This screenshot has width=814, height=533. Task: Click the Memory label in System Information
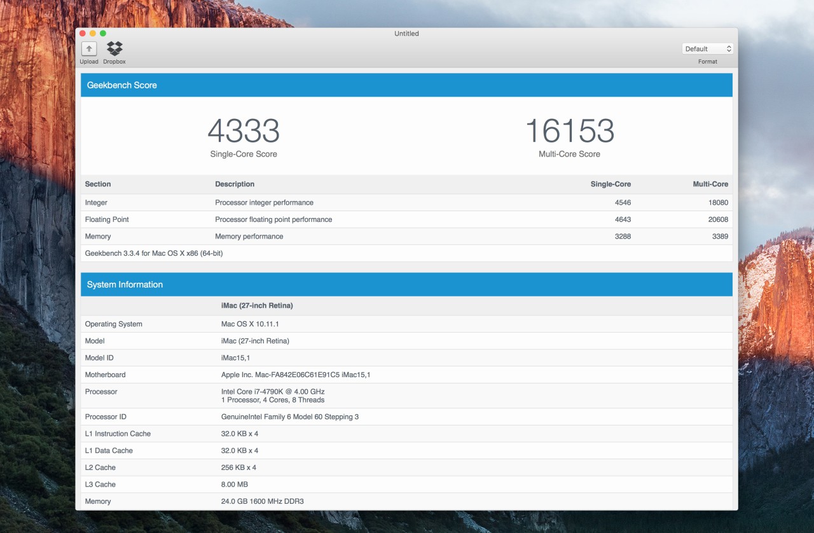click(x=98, y=502)
